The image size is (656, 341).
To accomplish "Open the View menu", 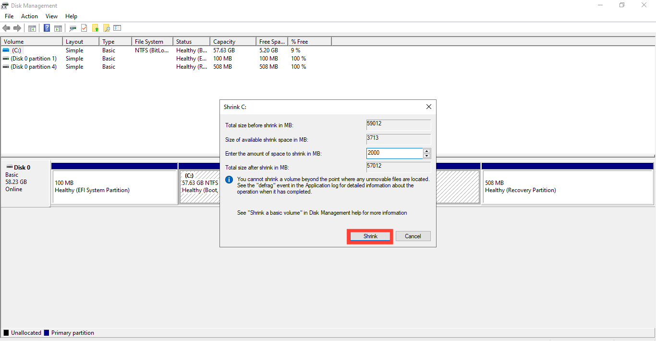I will coord(51,16).
